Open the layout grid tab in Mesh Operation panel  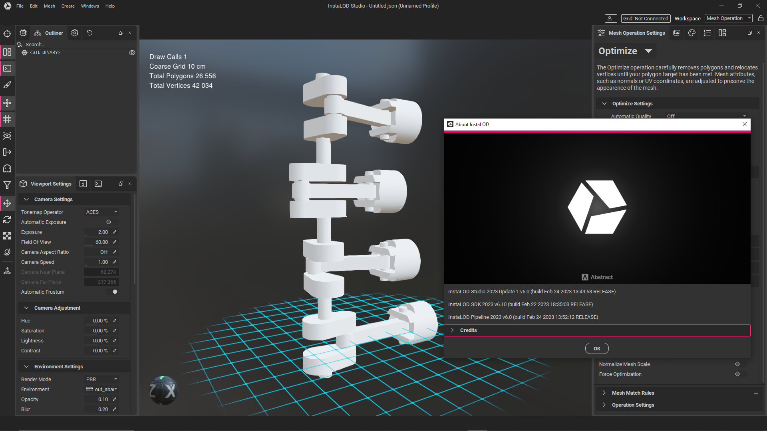722,33
